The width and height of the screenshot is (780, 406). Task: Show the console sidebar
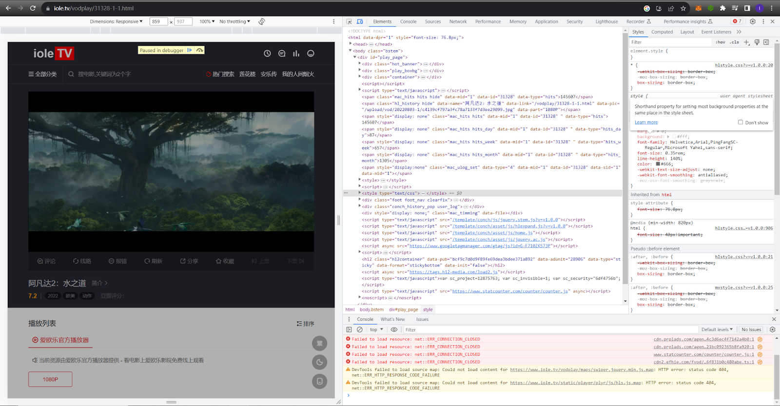tap(349, 330)
